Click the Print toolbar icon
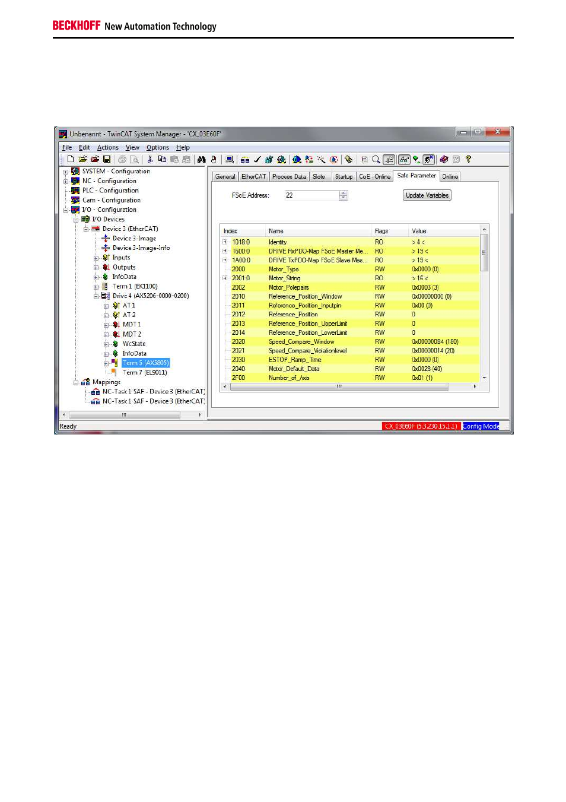The width and height of the screenshot is (566, 802). point(122,159)
